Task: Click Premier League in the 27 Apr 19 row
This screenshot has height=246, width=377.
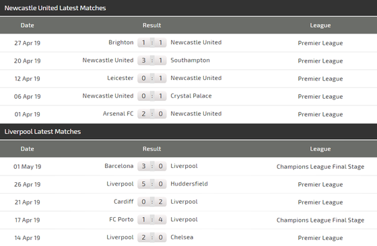Action: click(x=320, y=43)
